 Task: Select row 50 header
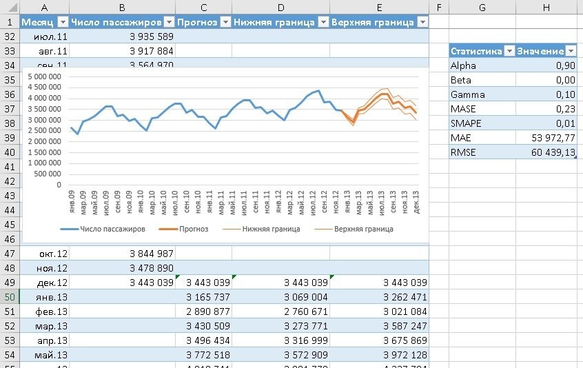[10, 297]
